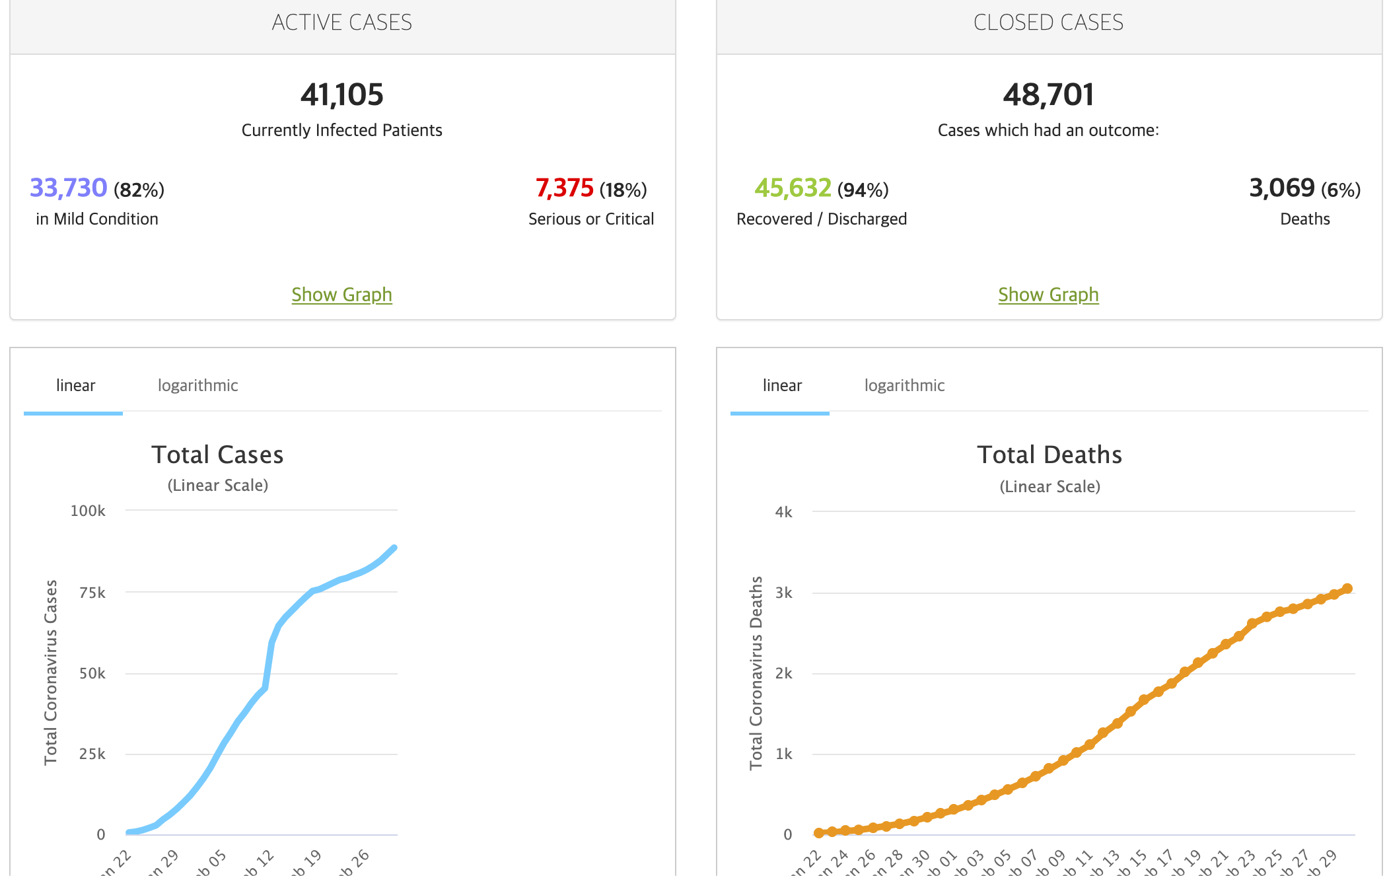
Task: Switch Total Deaths chart to logarithmic tab
Action: 904,385
